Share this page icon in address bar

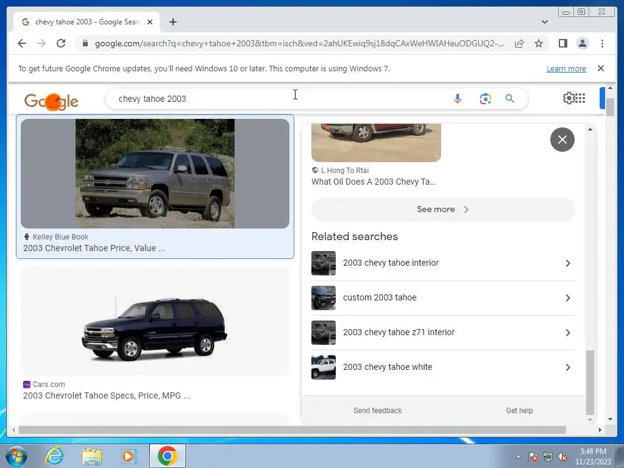tap(519, 43)
